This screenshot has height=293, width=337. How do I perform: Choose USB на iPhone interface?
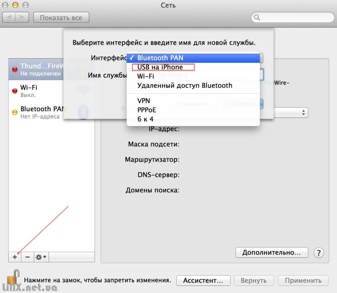[x=193, y=67]
